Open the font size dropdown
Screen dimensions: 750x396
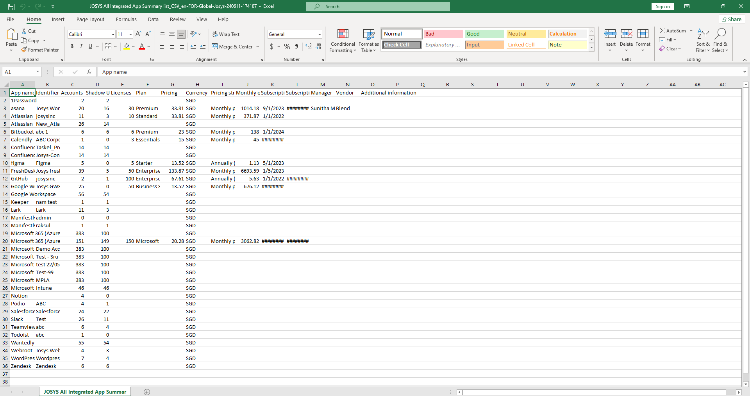130,34
